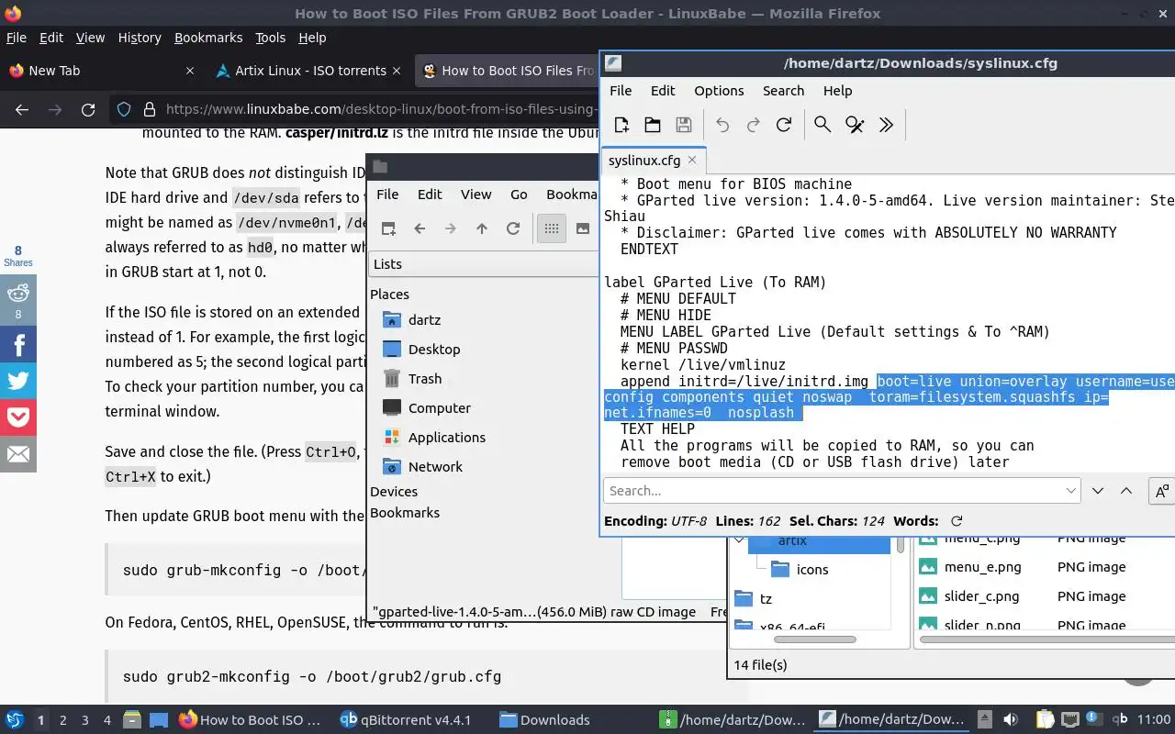Share the article by email icon
Viewport: 1175px width, 734px height.
(x=18, y=454)
